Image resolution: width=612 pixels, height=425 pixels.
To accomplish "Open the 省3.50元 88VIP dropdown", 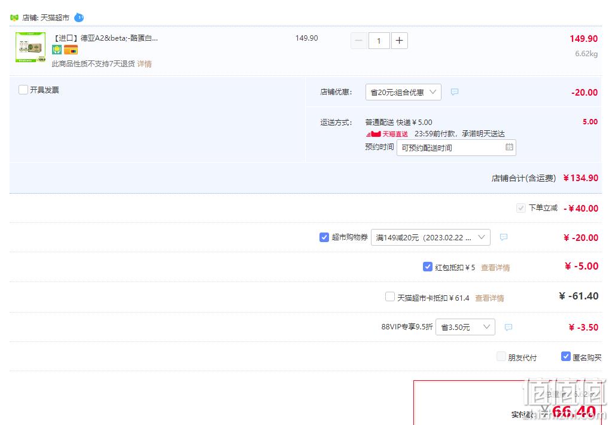I will point(465,327).
